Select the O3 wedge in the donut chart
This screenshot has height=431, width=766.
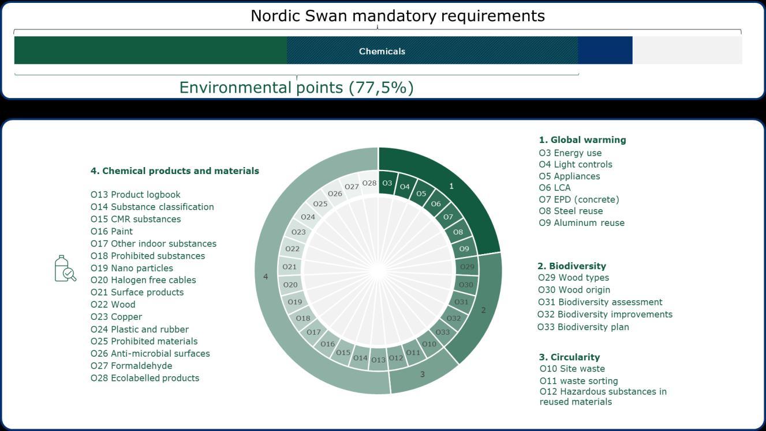click(387, 183)
